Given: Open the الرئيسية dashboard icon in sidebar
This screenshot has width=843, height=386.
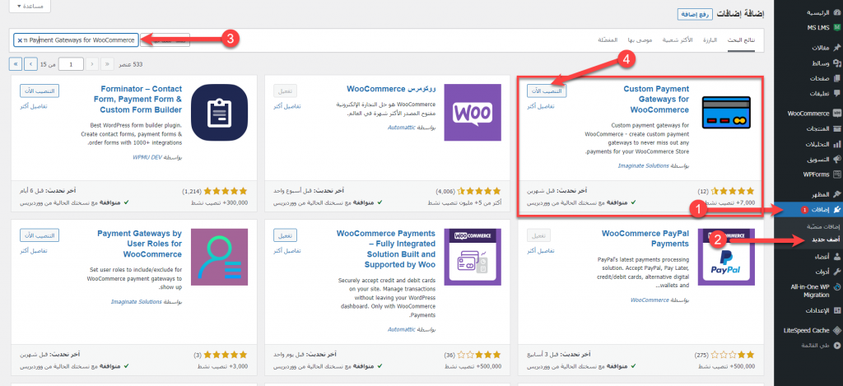Looking at the screenshot, I should pos(836,12).
